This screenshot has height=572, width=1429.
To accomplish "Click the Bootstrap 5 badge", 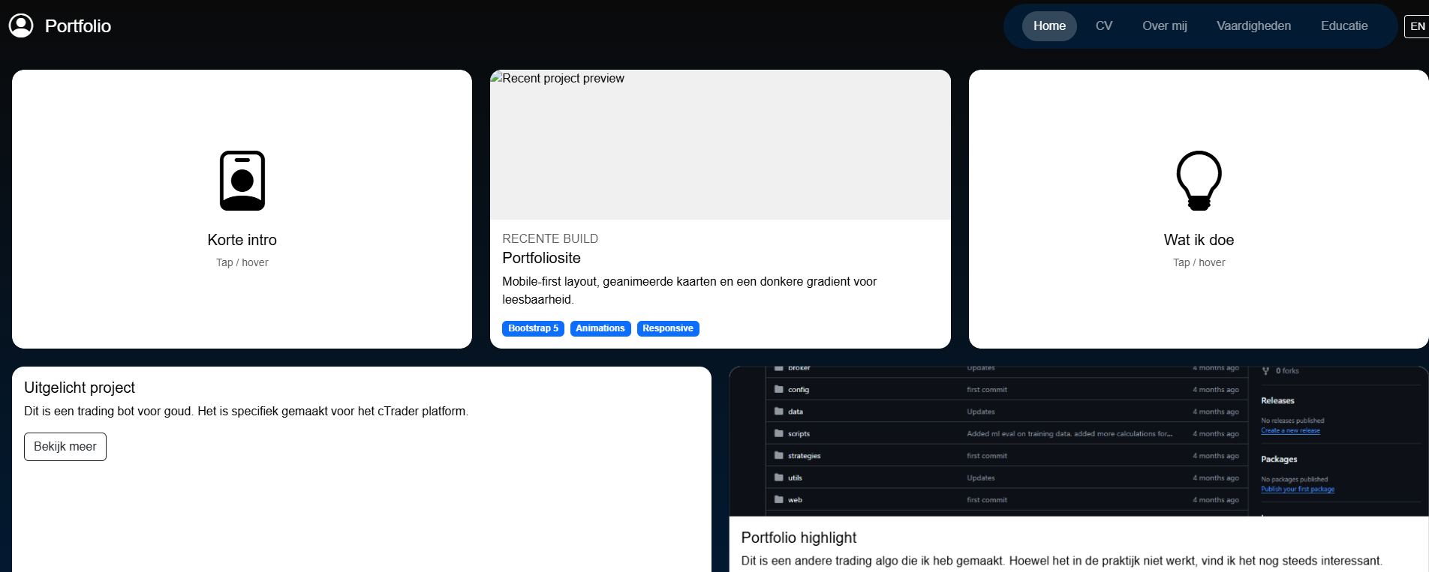I will pyautogui.click(x=533, y=328).
